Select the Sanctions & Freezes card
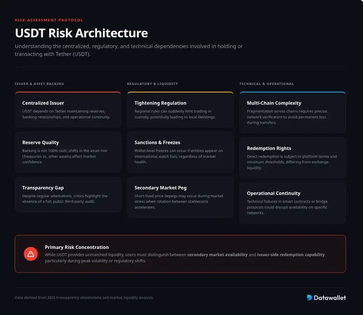This screenshot has height=315, width=363. click(x=180, y=152)
